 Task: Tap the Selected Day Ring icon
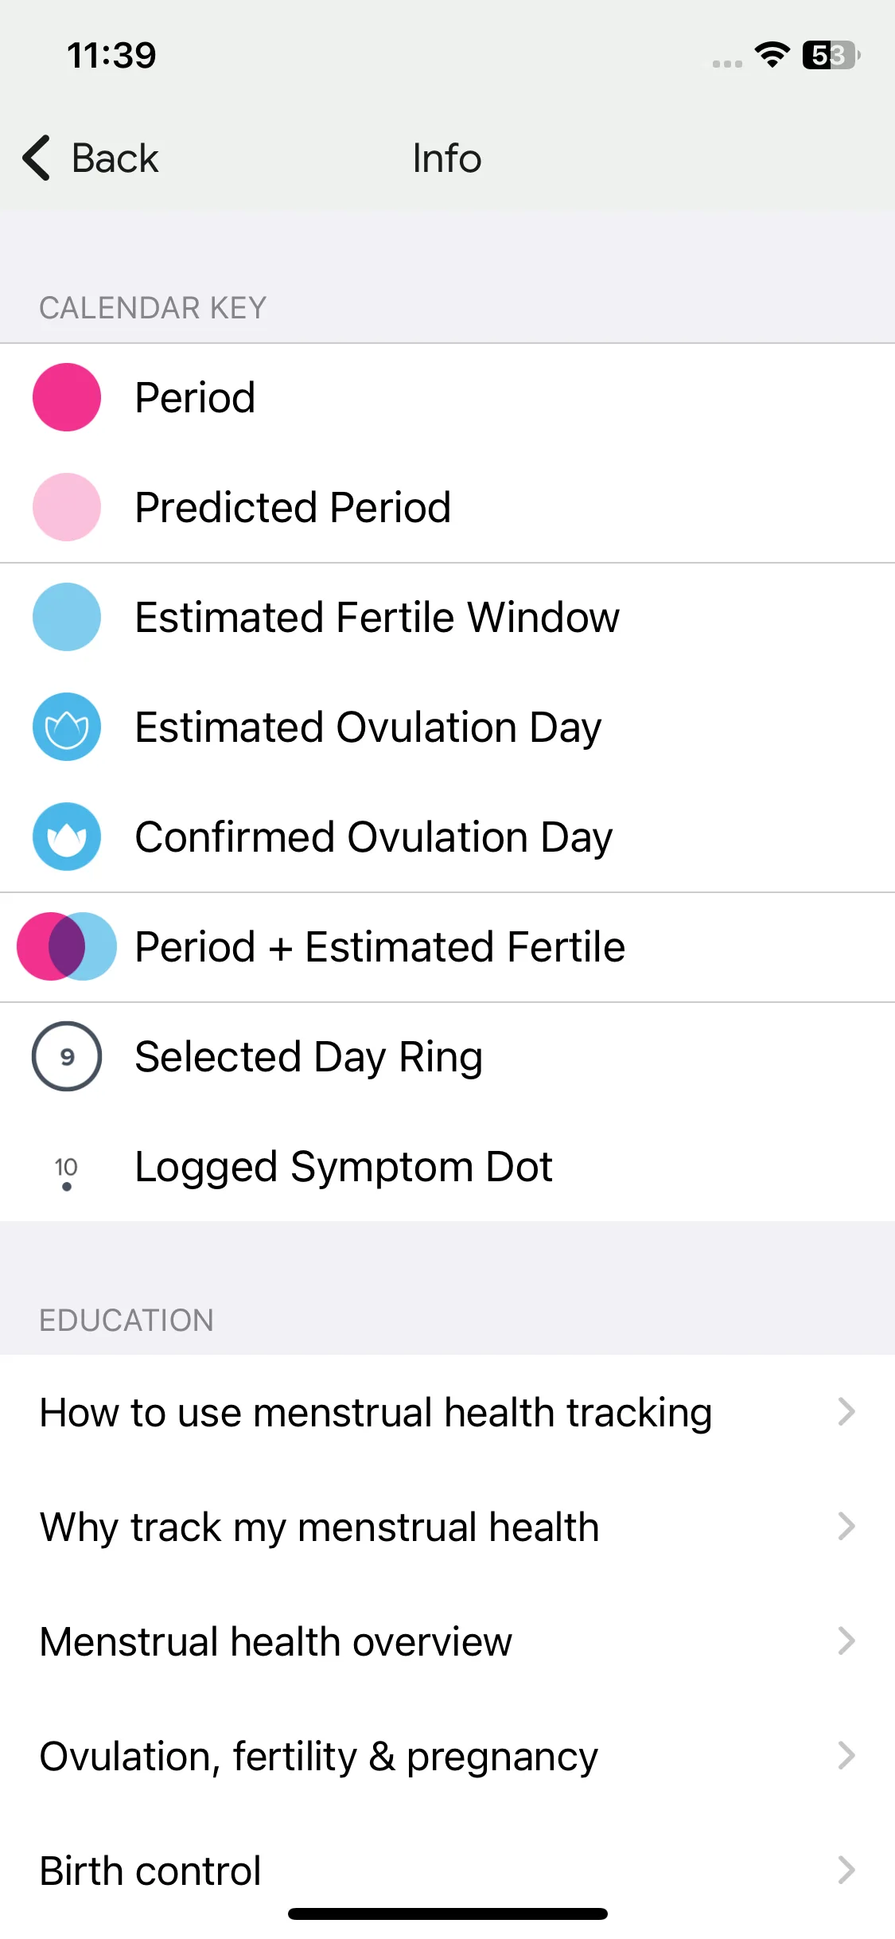[67, 1056]
